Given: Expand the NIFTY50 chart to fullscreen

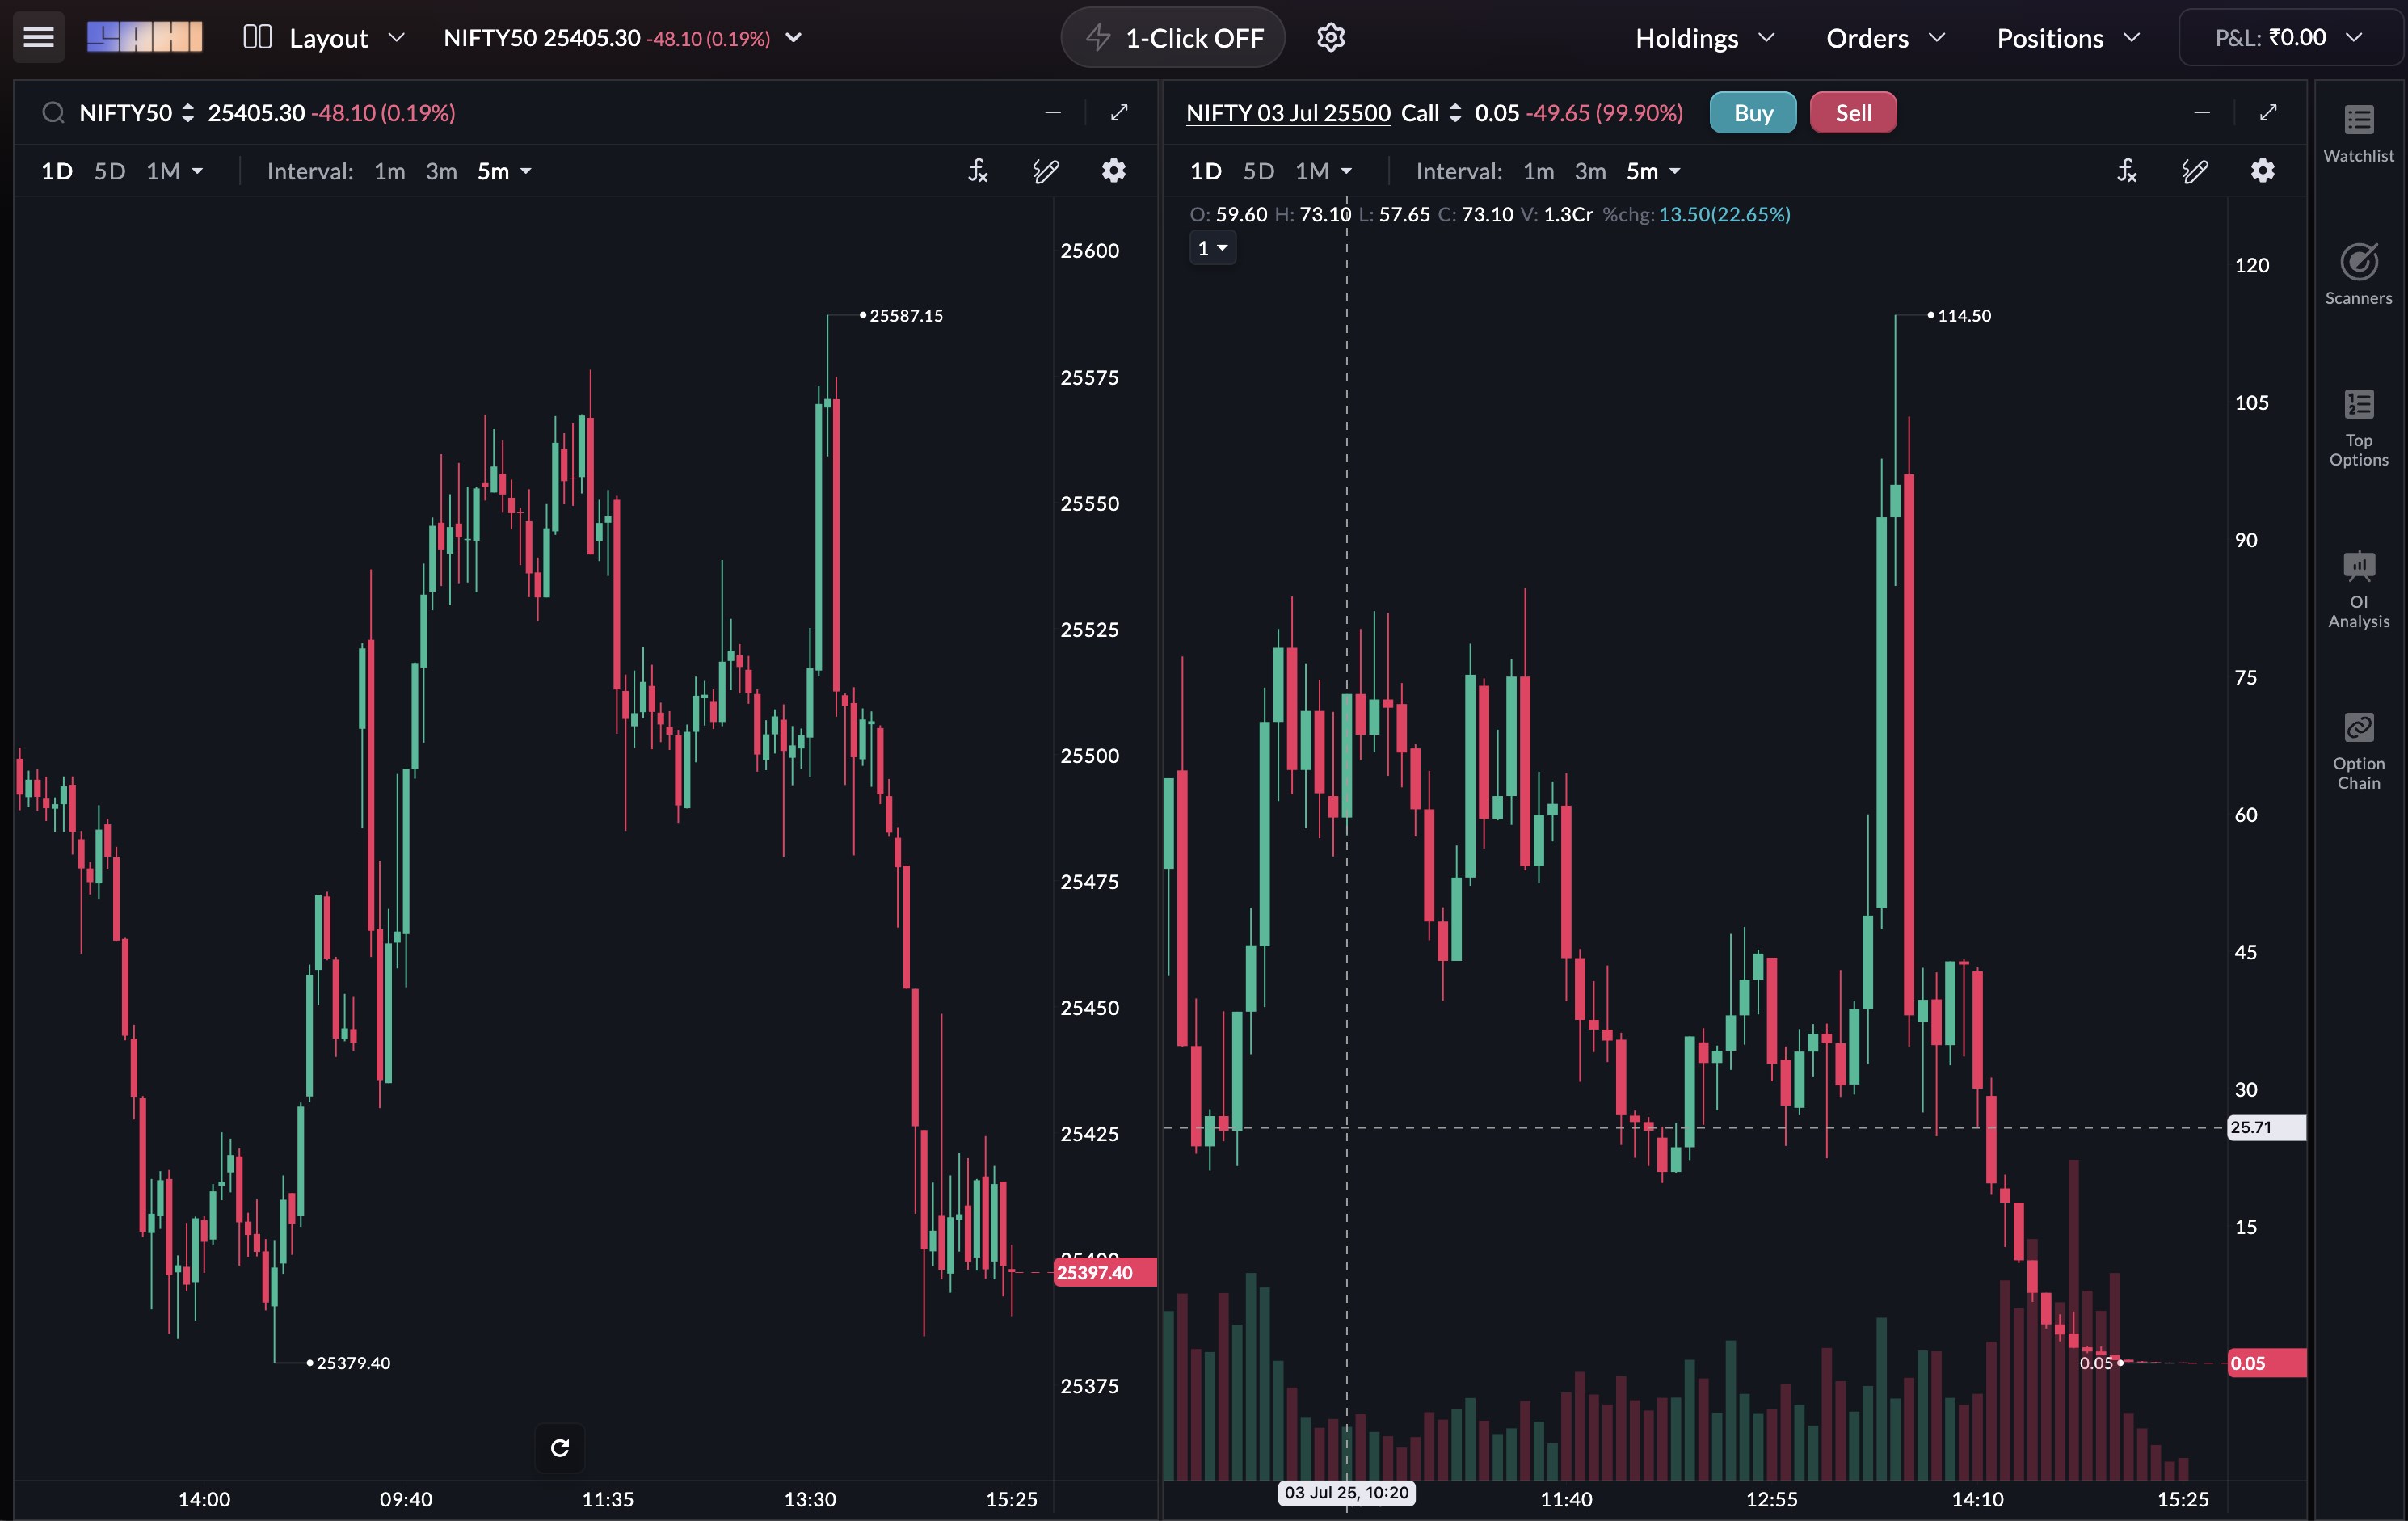Looking at the screenshot, I should tap(1119, 112).
